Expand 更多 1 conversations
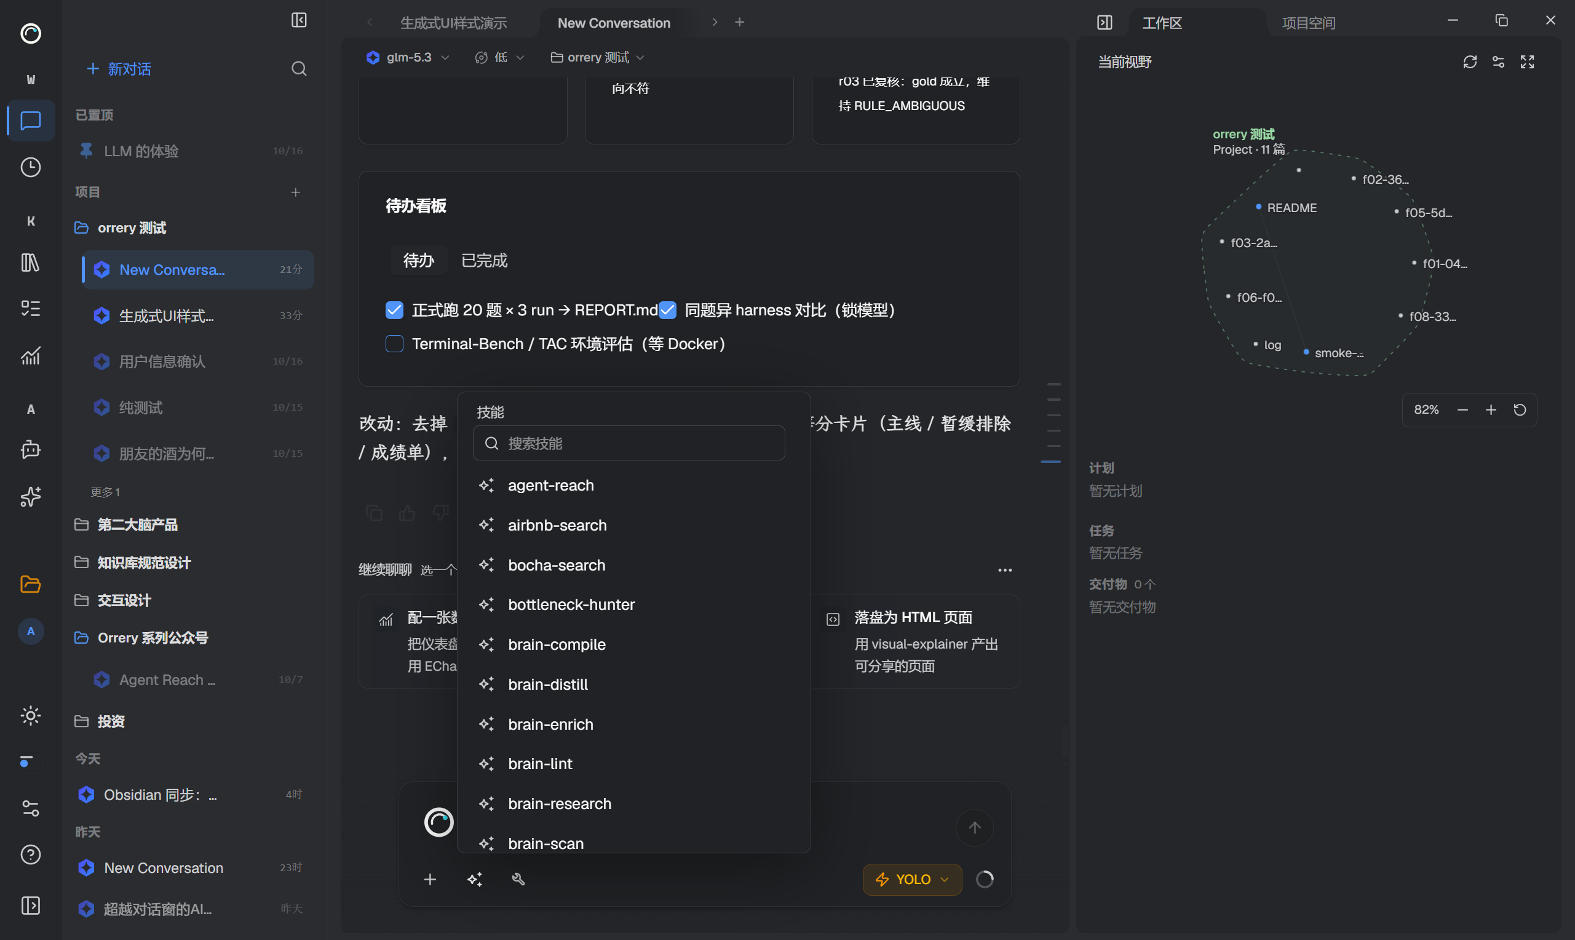This screenshot has width=1575, height=940. [105, 492]
